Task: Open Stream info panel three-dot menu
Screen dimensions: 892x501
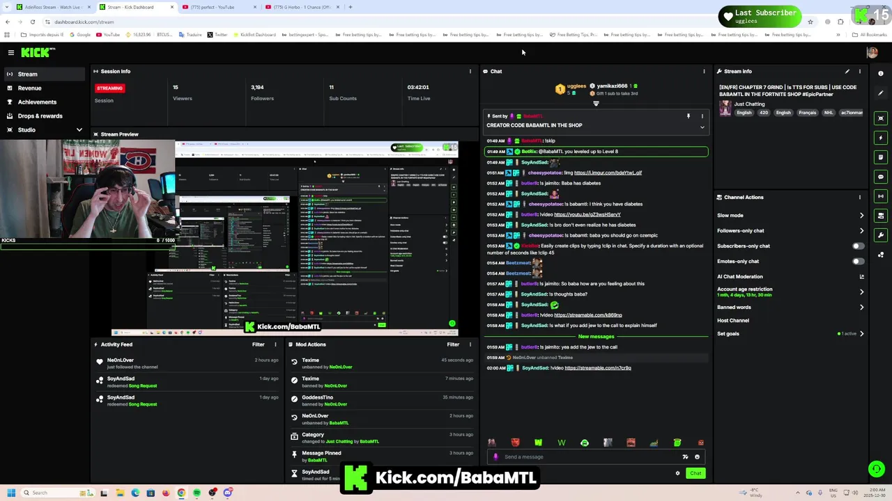Action: pyautogui.click(x=859, y=71)
